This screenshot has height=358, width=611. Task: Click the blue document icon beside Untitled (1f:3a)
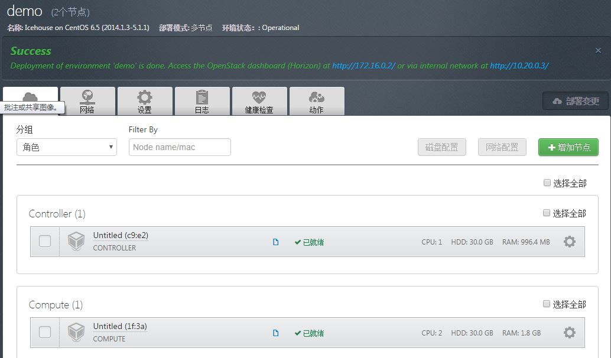275,332
